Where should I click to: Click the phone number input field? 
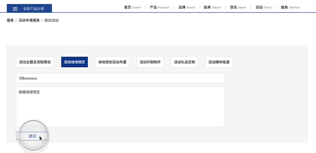[120, 78]
